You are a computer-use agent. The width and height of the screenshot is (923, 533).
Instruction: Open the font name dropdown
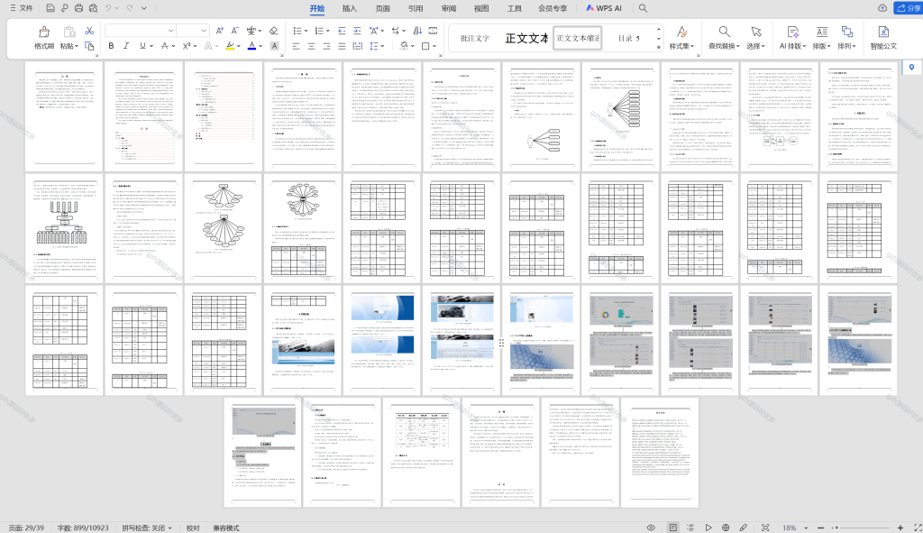170,31
